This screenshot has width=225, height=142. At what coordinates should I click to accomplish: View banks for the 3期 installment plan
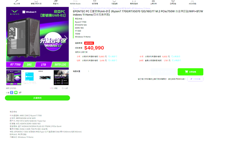(x=112, y=57)
